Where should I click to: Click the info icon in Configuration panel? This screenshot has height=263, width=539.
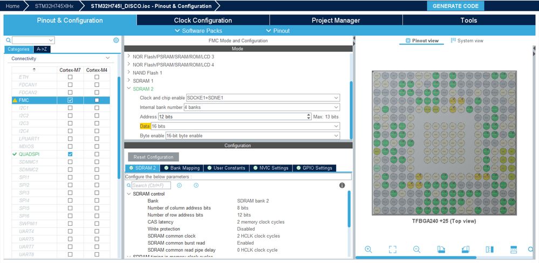(342, 185)
